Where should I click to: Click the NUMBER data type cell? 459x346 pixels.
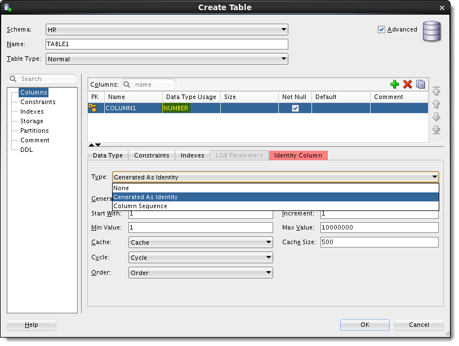tap(191, 108)
